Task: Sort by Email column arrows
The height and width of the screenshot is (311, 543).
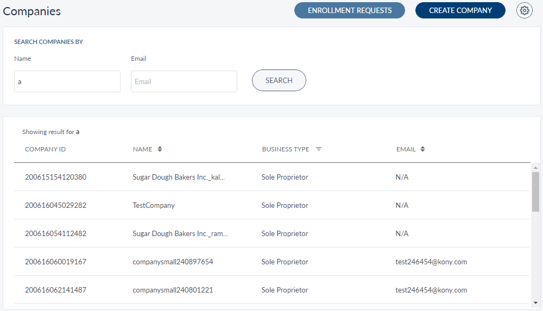Action: click(x=422, y=149)
